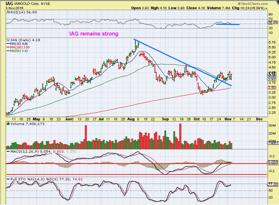Click the 3.50 red MA tag on price axis
This screenshot has height=205, width=279.
pos(272,88)
